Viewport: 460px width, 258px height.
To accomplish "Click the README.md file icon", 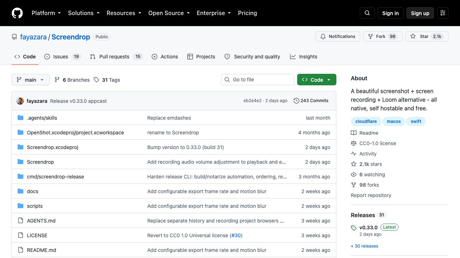I will (20, 250).
